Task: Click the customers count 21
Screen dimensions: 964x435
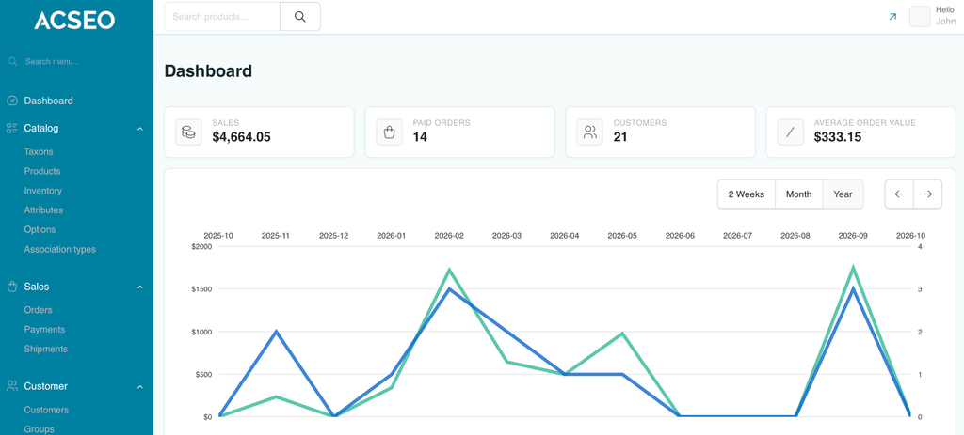Action: (x=620, y=137)
